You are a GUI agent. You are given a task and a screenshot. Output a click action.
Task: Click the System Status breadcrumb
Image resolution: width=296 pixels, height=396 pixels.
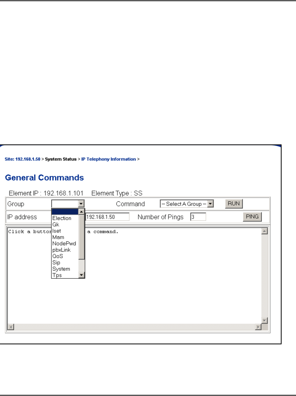(x=60, y=159)
